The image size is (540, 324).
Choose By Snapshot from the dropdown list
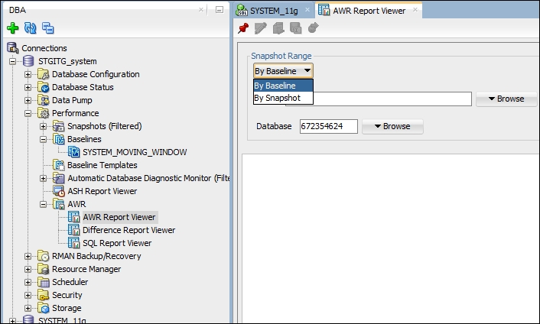pos(283,98)
